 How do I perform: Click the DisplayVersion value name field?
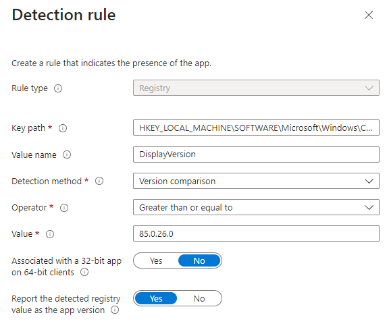click(256, 155)
